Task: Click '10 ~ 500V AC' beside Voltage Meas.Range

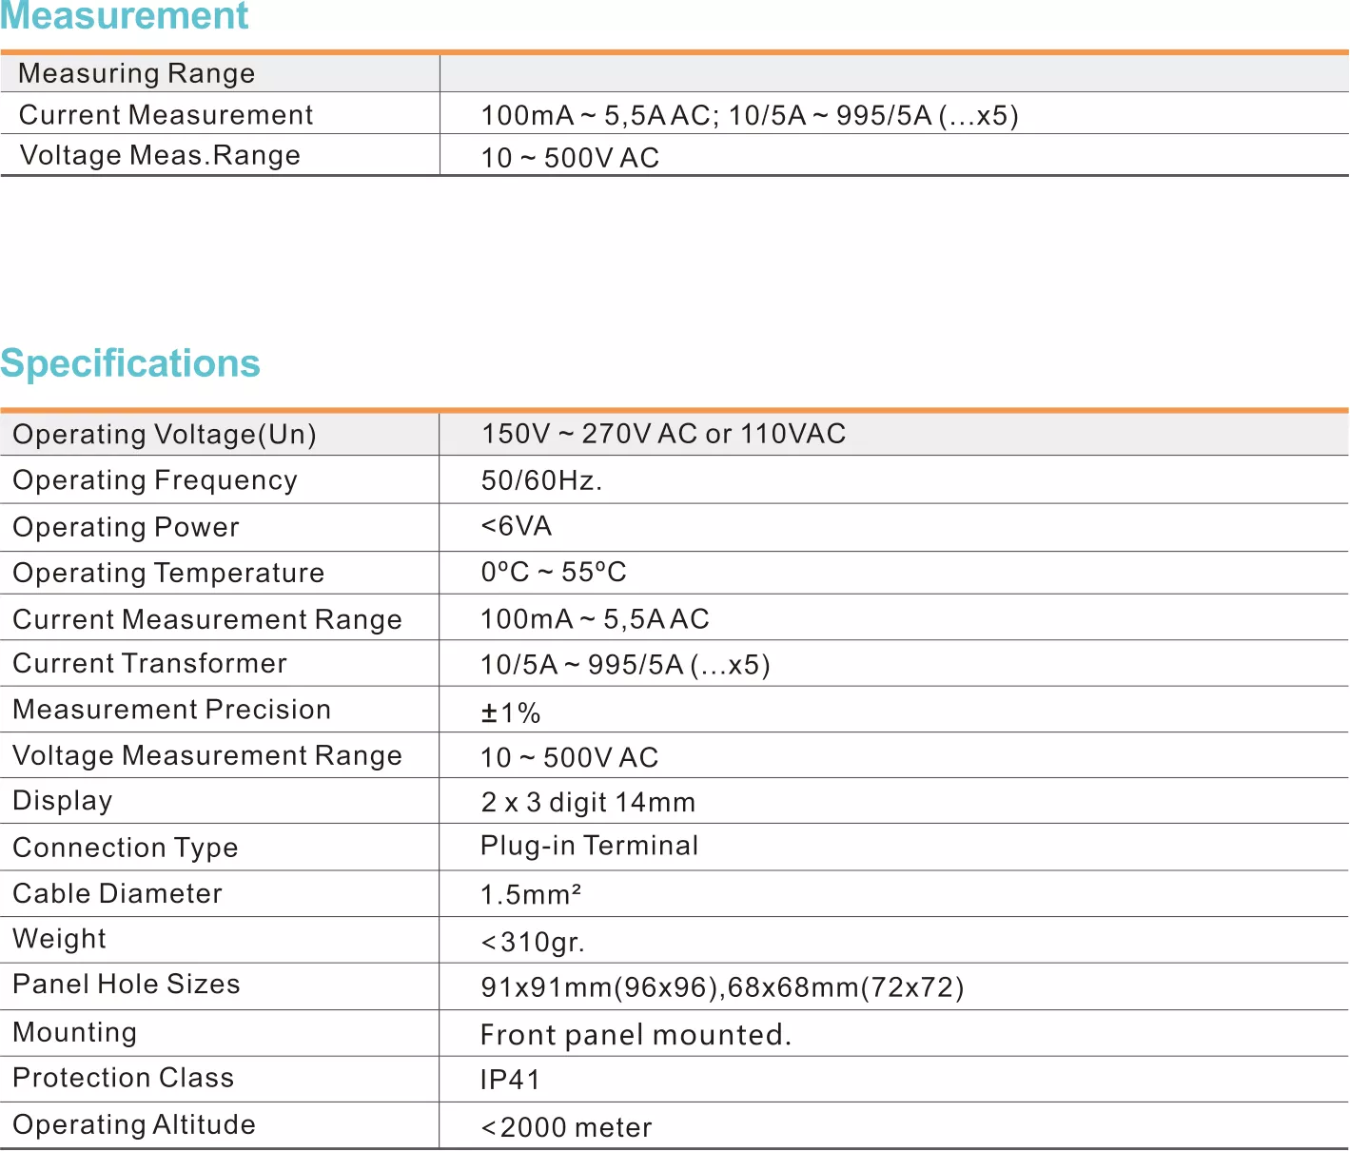Action: point(571,158)
